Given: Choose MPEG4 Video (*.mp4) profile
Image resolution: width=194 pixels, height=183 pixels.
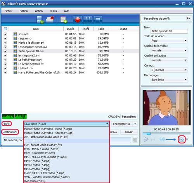Looking at the screenshot, I should pos(66,161).
